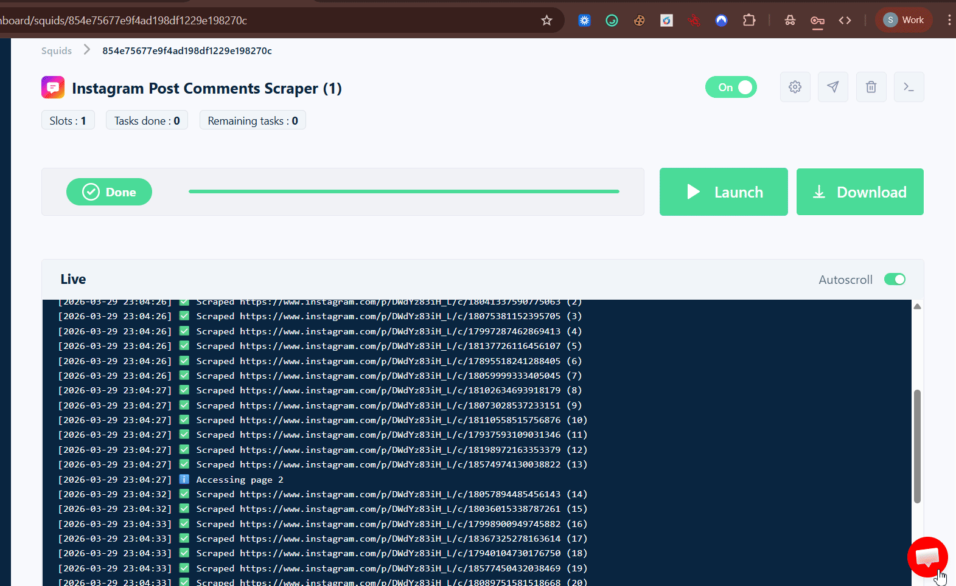
Task: Open the terminal console icon
Action: (x=909, y=87)
